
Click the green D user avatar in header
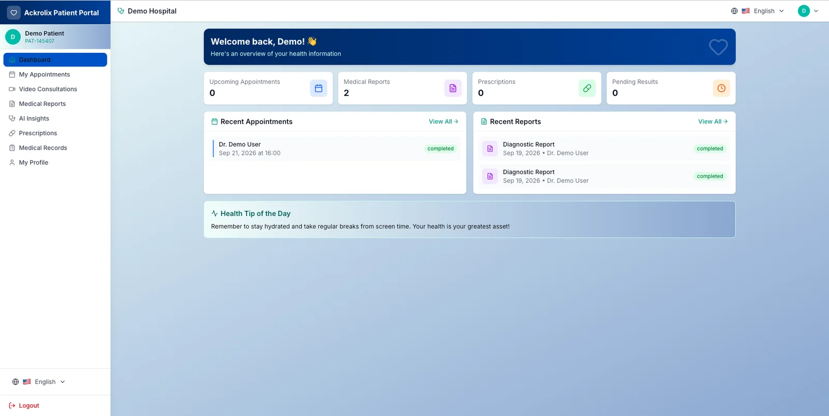click(804, 11)
